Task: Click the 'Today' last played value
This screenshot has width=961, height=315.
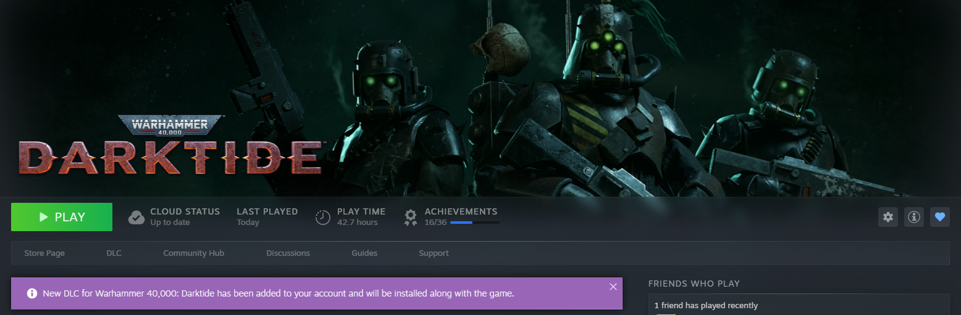Action: (248, 222)
